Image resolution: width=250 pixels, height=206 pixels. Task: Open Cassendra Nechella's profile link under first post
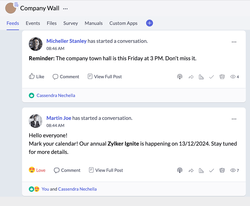56,96
